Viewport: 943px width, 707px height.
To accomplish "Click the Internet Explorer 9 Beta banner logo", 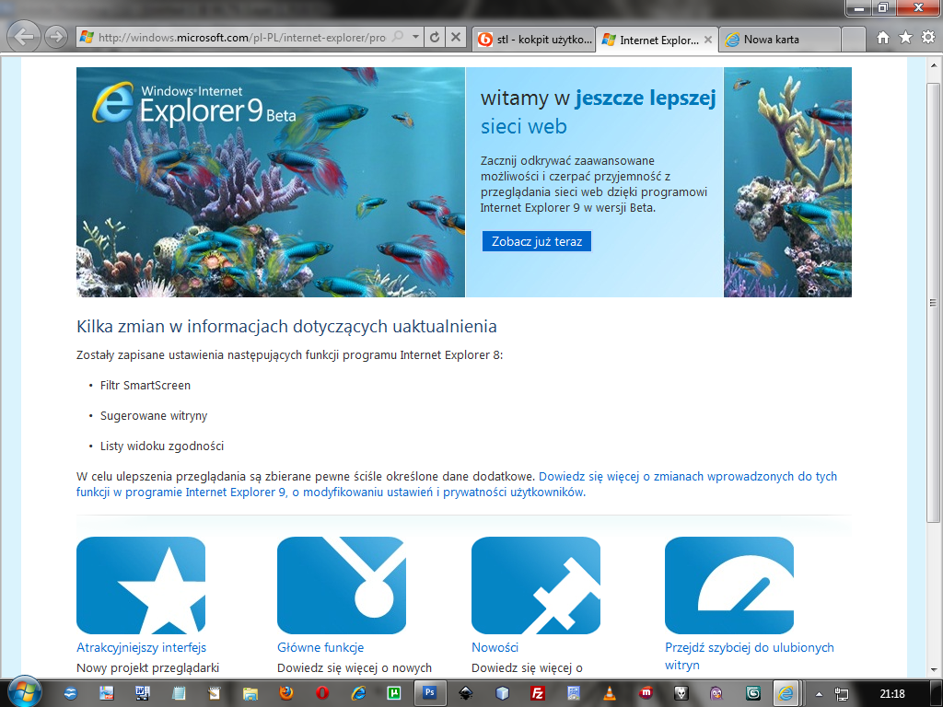I will pos(193,104).
